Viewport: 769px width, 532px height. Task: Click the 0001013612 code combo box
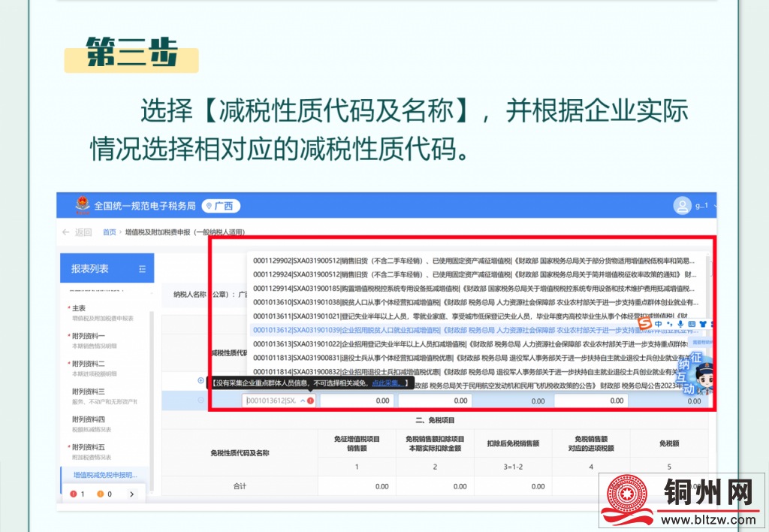point(279,401)
